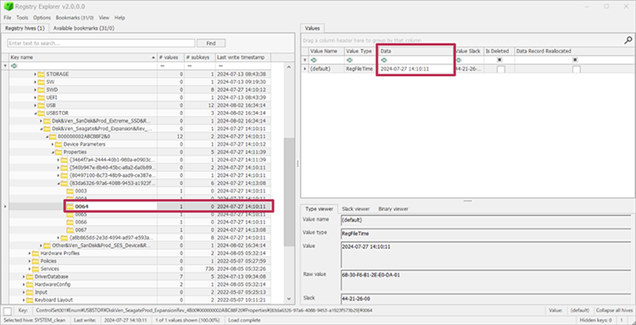This screenshot has height=325, width=636.
Task: Select the UEFI folder icon
Action: [x=42, y=97]
